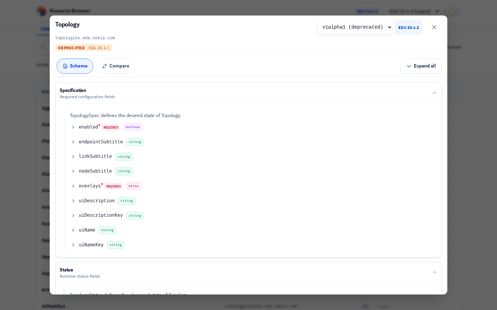The height and width of the screenshot is (310, 497).
Task: Click the Compare tab swap-arrows icon
Action: point(105,66)
